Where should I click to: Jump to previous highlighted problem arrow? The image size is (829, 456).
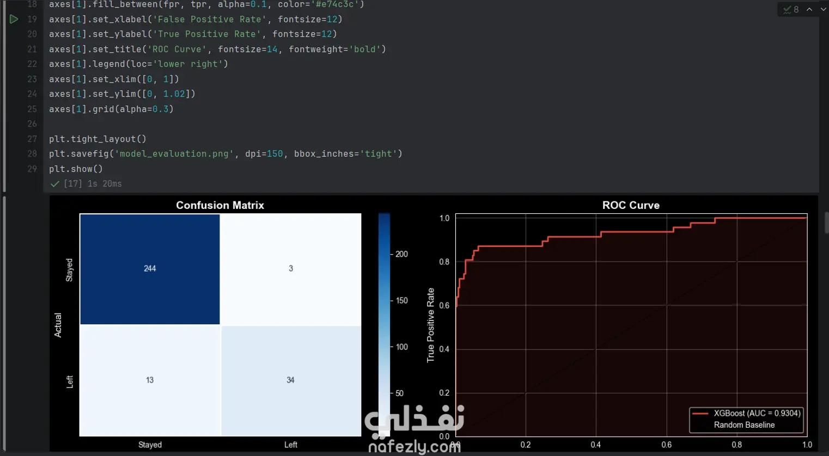click(809, 9)
